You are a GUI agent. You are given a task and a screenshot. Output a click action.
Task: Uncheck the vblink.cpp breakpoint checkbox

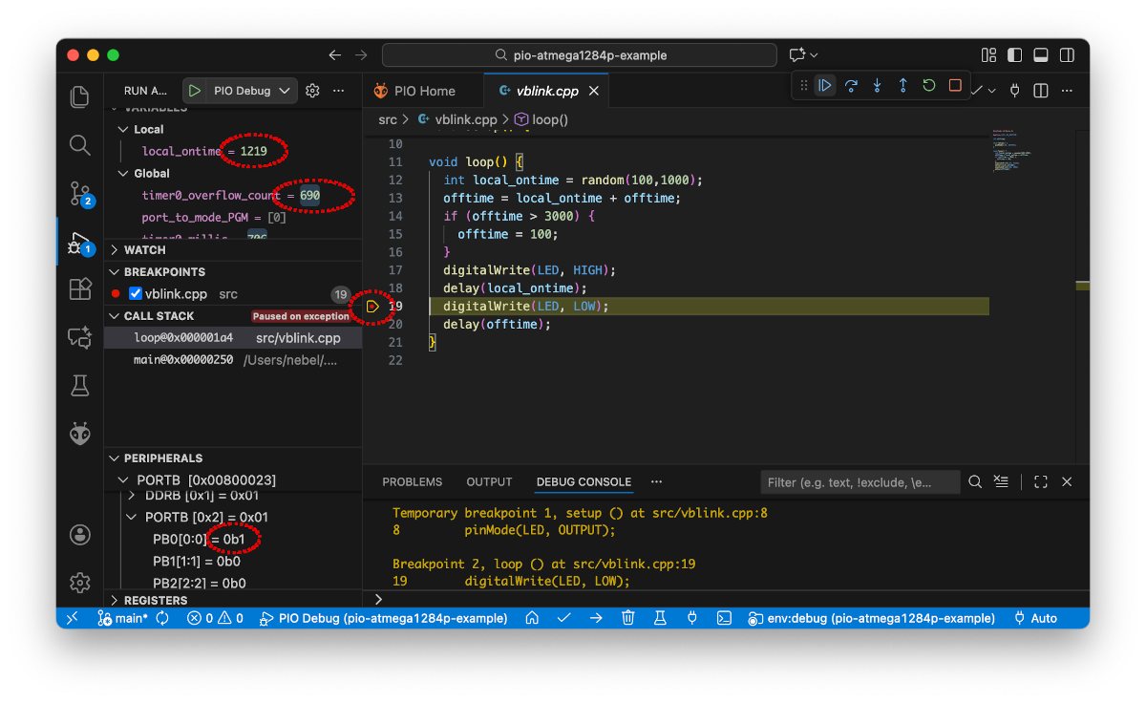[136, 294]
